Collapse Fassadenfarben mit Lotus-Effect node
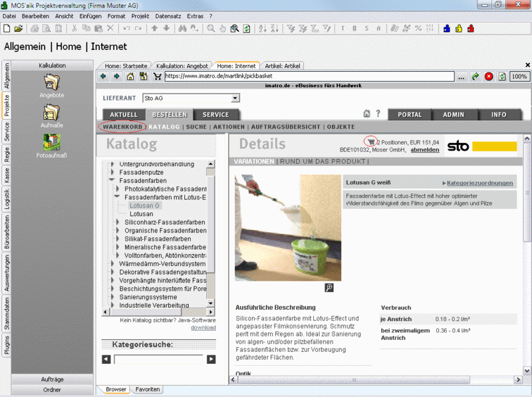 (x=117, y=197)
